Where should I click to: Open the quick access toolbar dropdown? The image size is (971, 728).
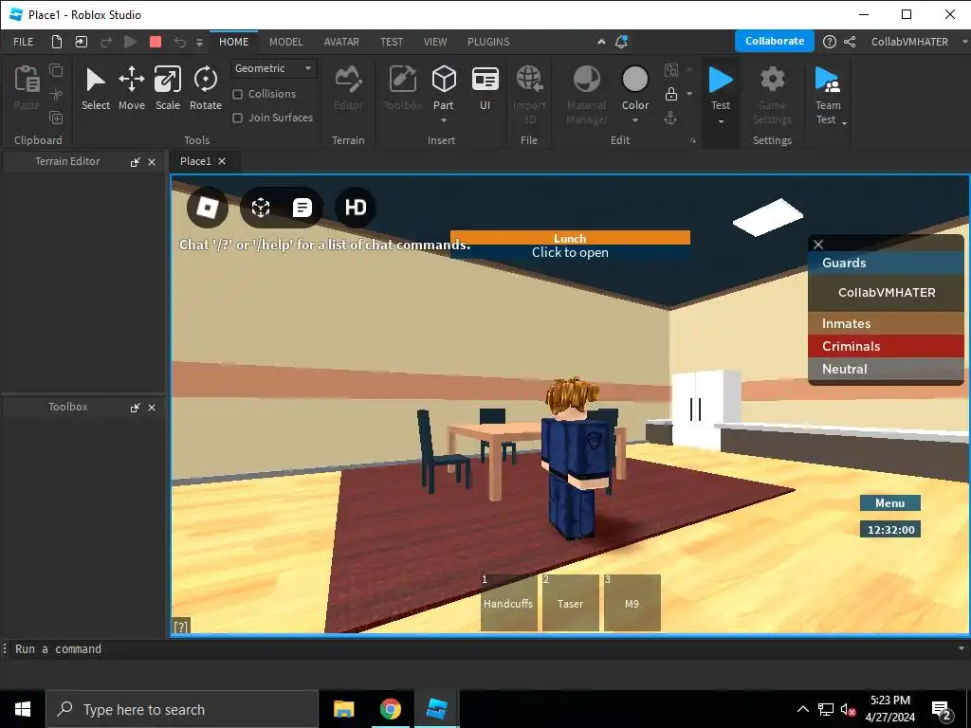pyautogui.click(x=199, y=42)
